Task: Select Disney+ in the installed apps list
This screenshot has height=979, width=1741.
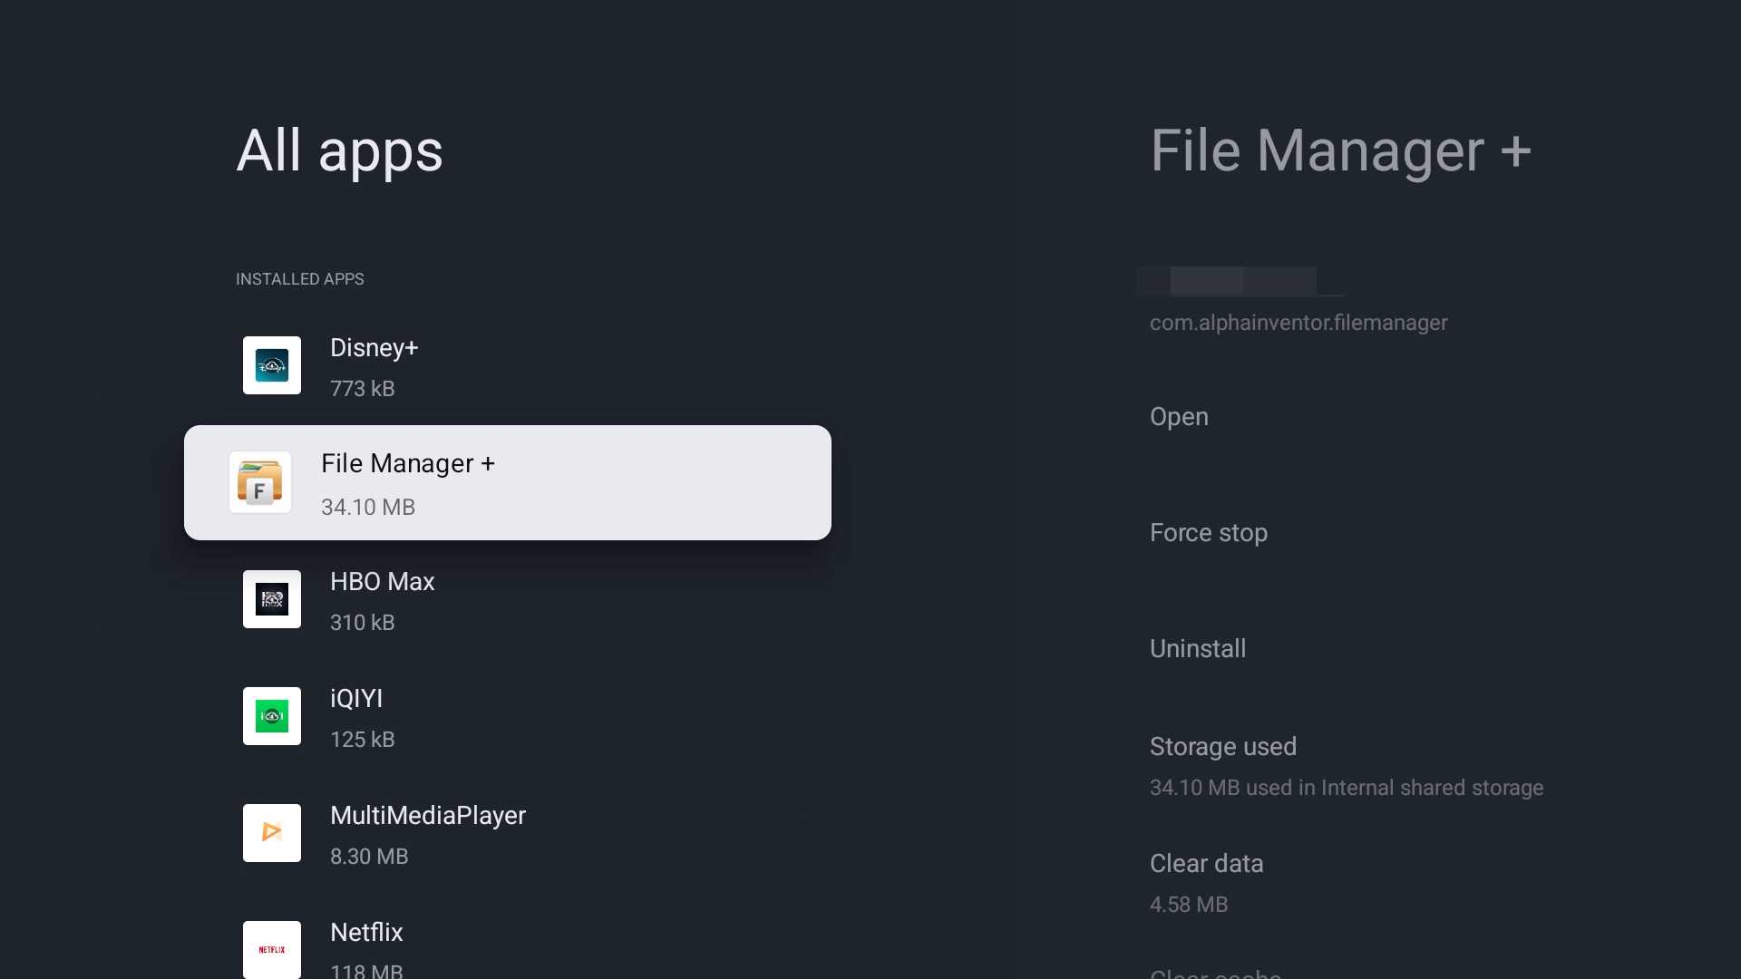Action: point(508,366)
